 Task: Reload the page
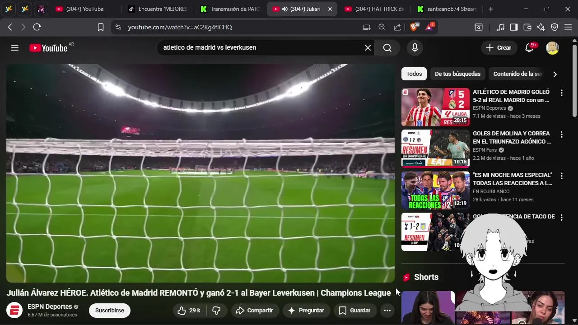tap(37, 27)
